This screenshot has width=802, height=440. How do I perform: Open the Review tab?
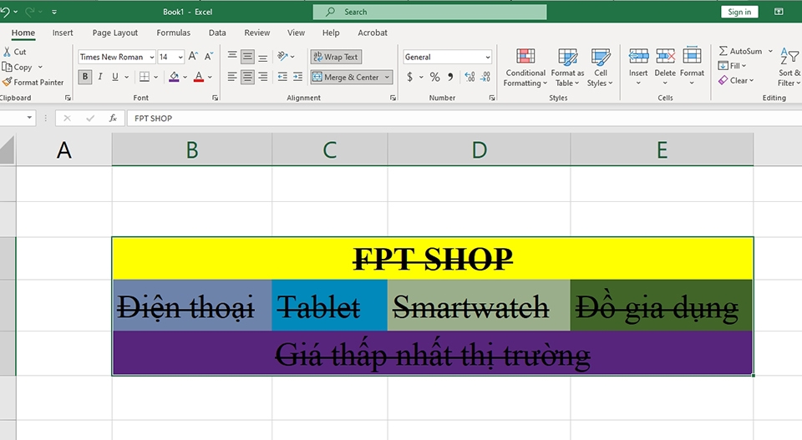(256, 33)
